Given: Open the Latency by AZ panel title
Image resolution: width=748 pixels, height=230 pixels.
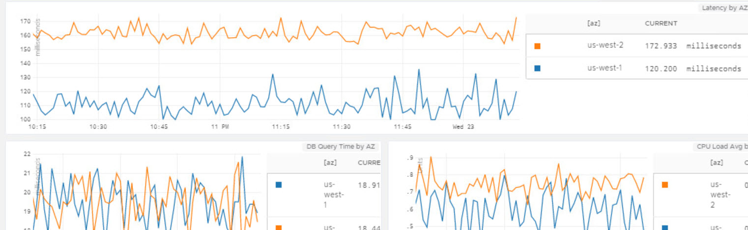Looking at the screenshot, I should pyautogui.click(x=724, y=8).
